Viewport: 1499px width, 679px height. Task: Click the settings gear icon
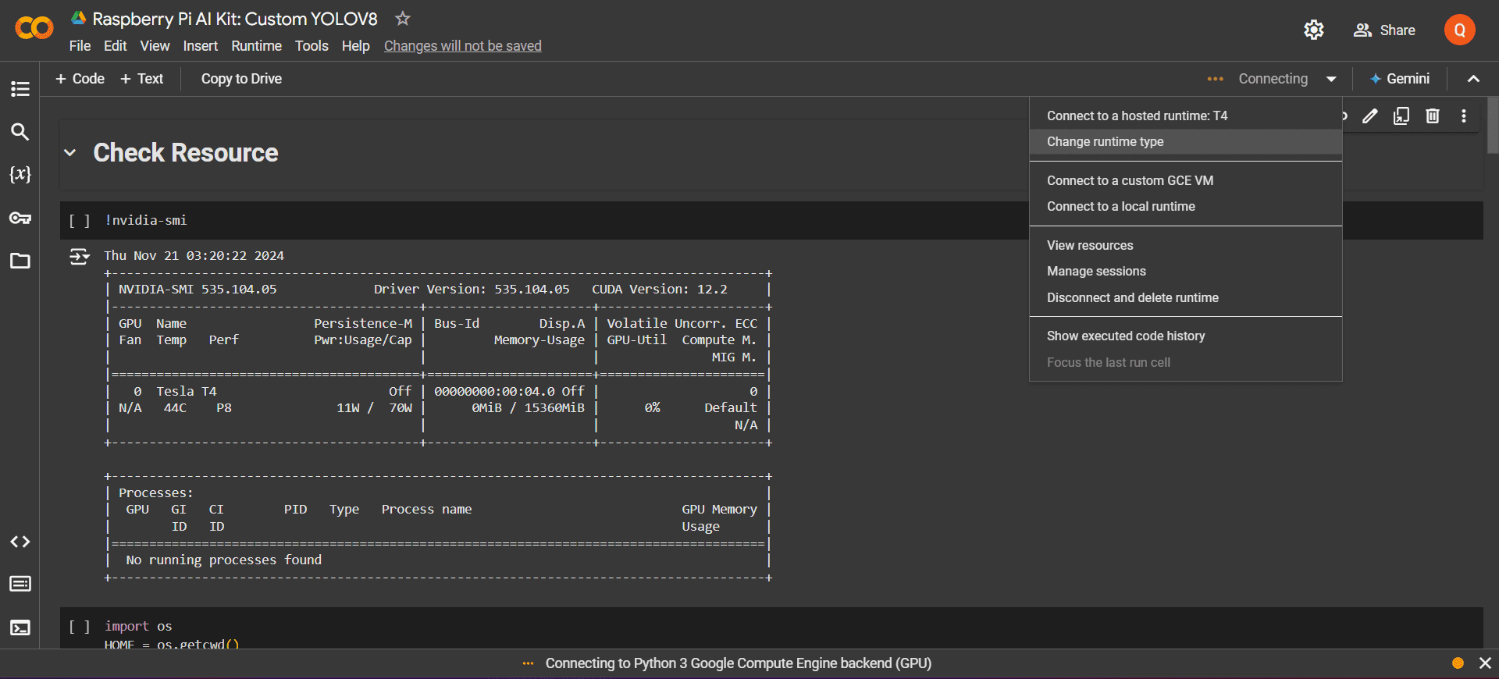[x=1314, y=30]
